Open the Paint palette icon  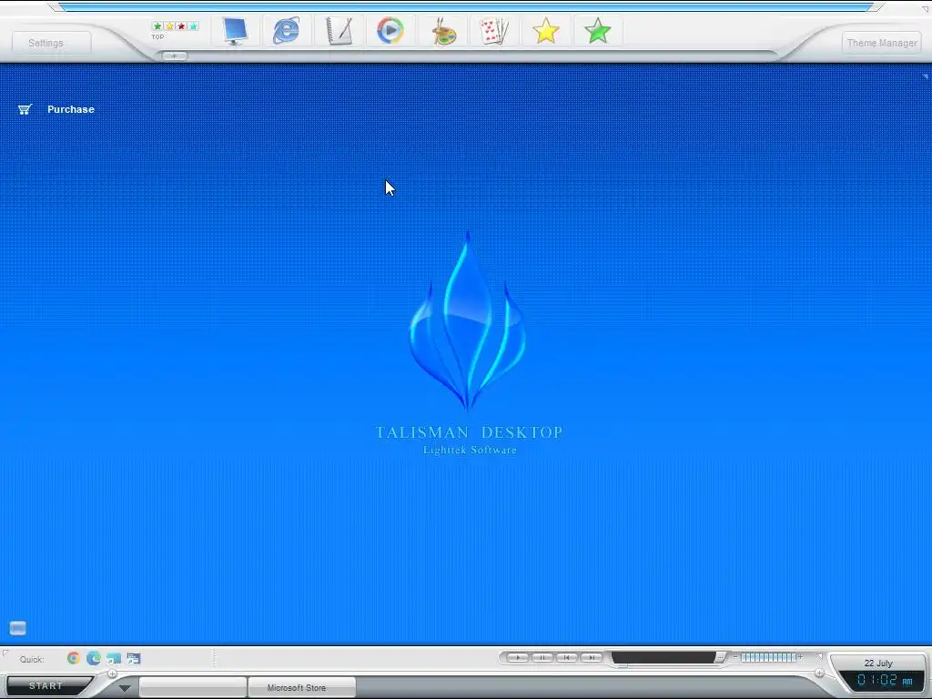[x=443, y=31]
